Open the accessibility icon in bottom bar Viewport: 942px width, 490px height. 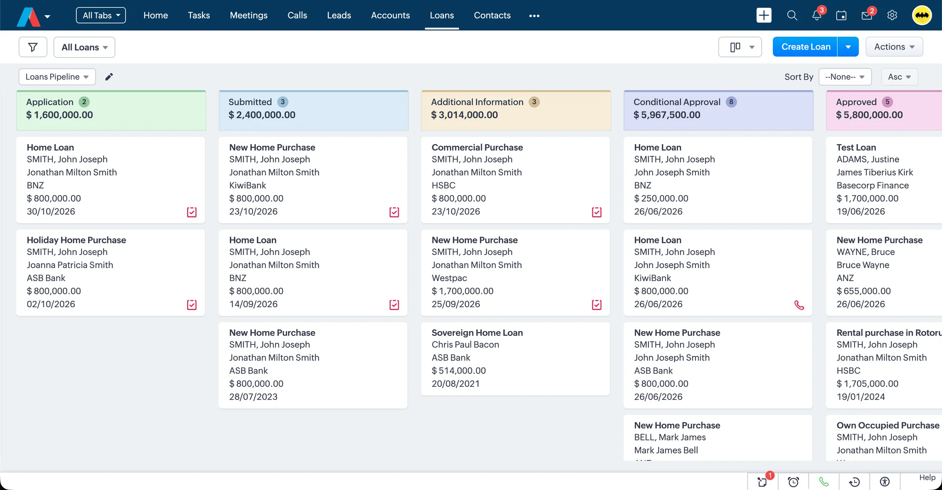[885, 481]
